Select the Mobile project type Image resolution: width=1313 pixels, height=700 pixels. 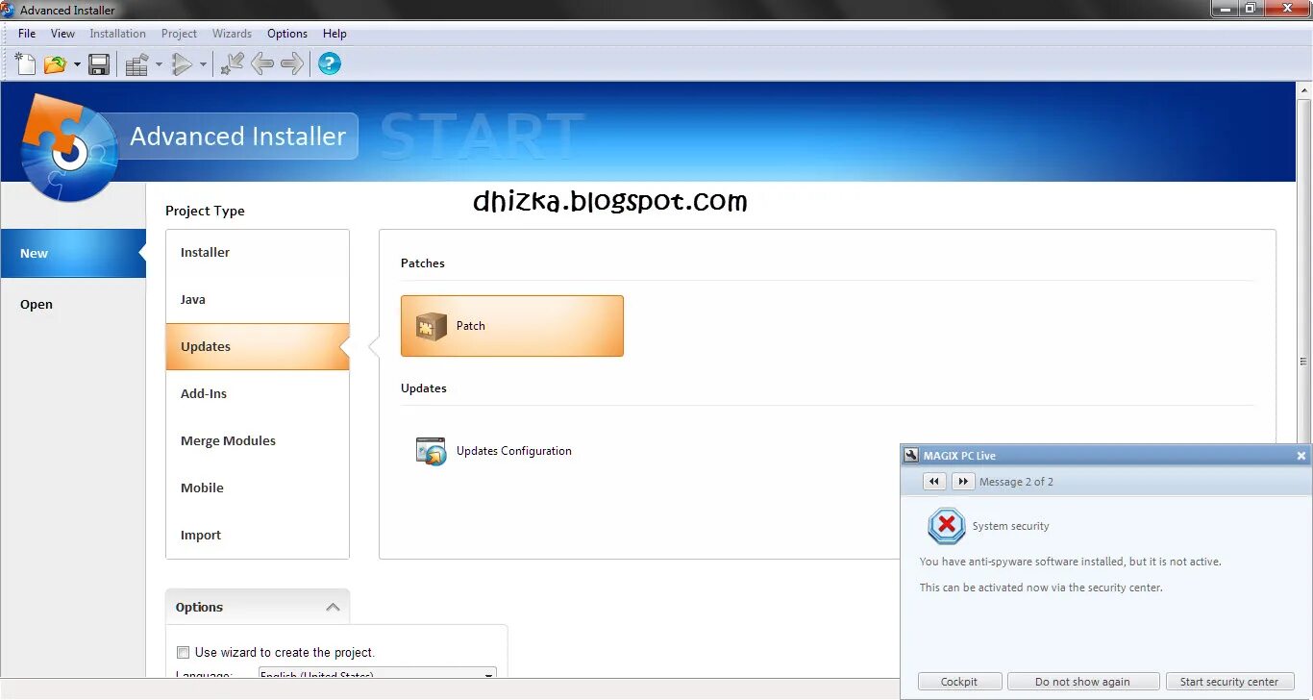(x=258, y=487)
